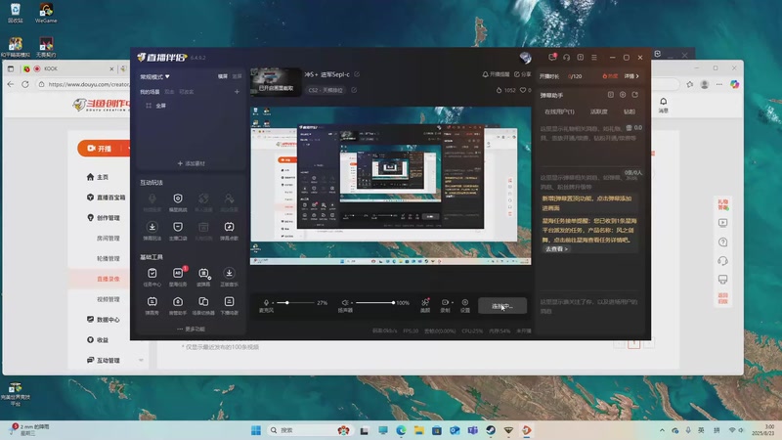Add a new scene with the plus icon

237,92
